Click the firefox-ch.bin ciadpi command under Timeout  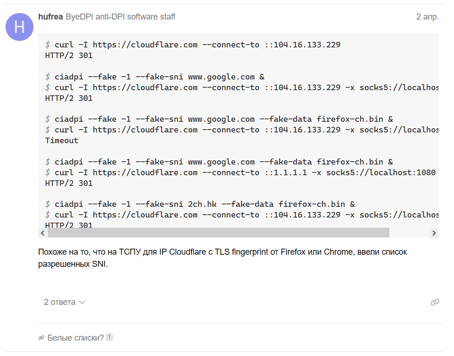click(x=219, y=162)
